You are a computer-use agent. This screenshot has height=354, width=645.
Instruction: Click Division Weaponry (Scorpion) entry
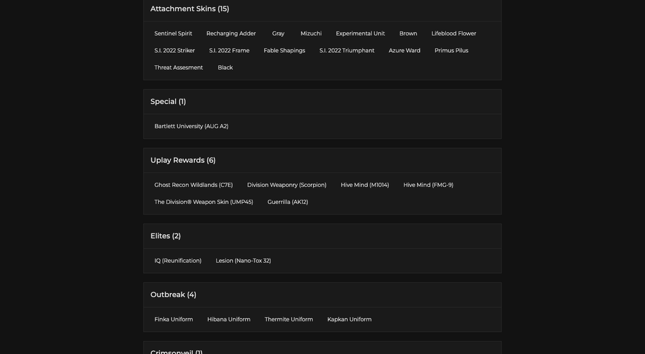[x=287, y=185]
